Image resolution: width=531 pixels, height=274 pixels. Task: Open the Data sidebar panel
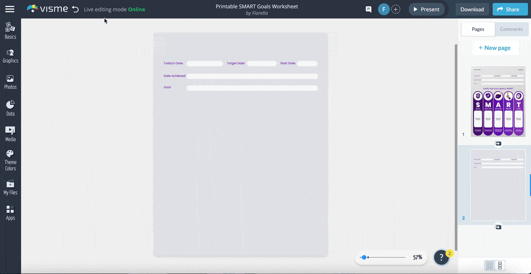(x=10, y=108)
